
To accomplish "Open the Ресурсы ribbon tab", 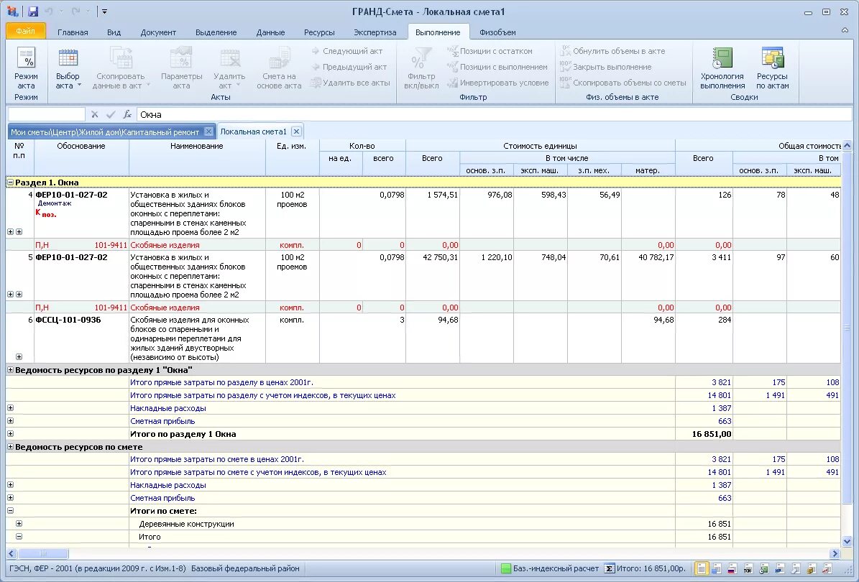I will [319, 32].
